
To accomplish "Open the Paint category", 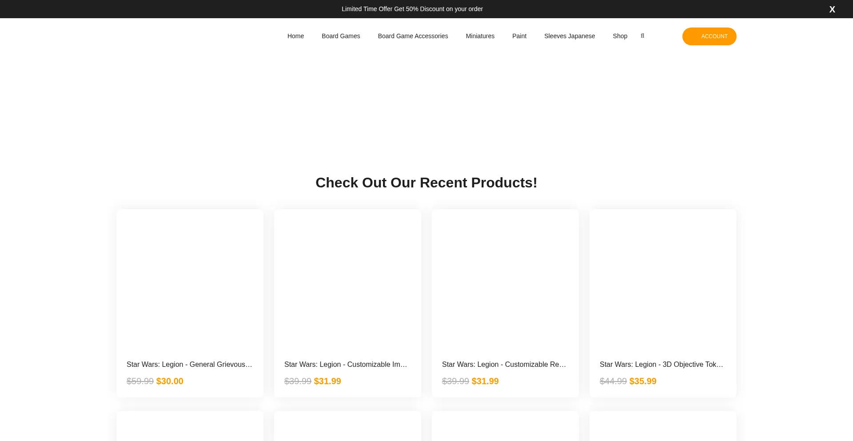I will coord(519,36).
